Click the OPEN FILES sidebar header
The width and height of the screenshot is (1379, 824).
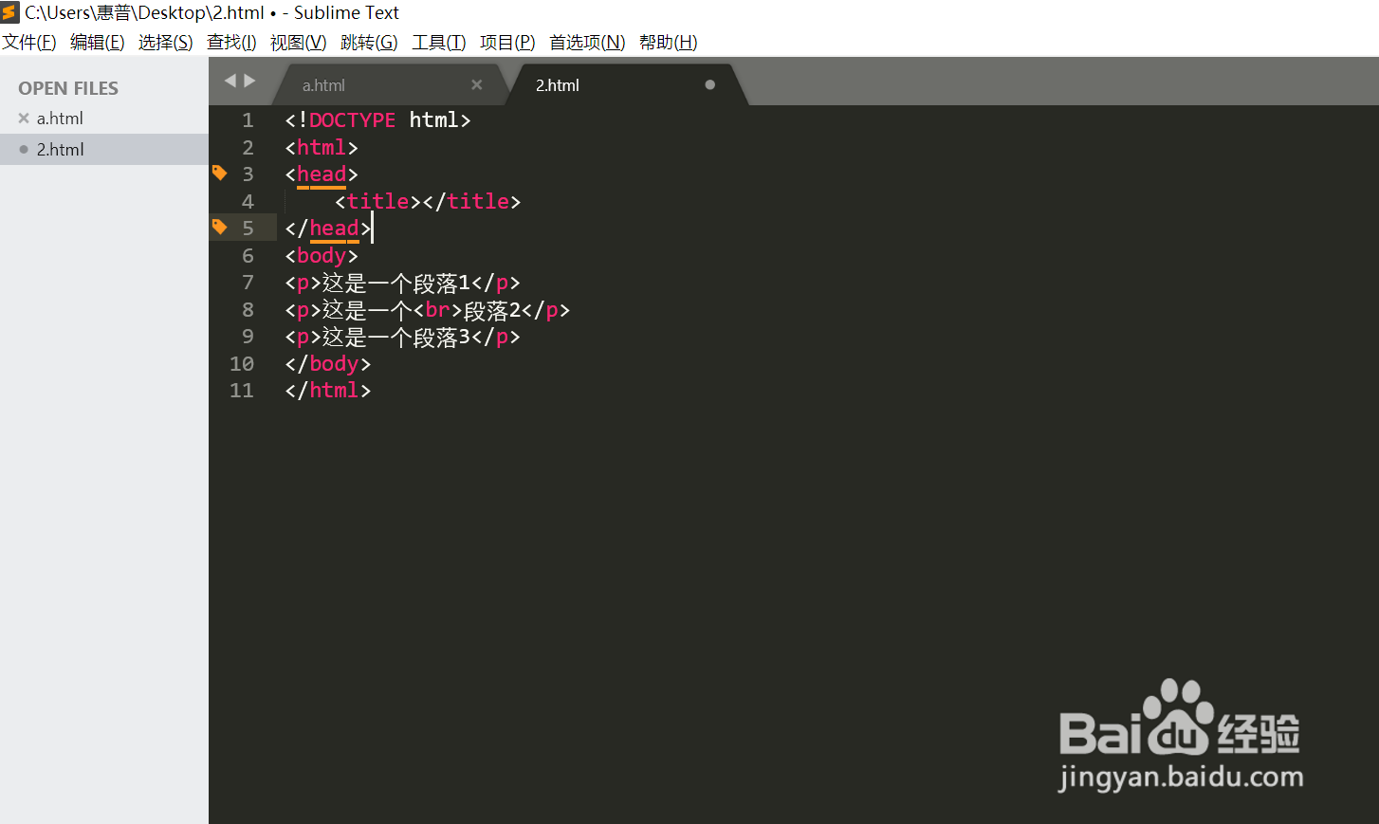tap(68, 88)
